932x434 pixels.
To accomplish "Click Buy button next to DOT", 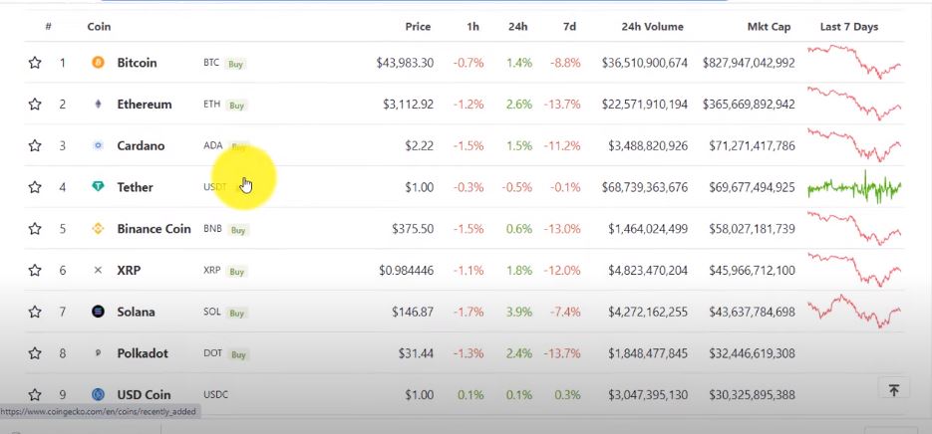I will tap(238, 355).
